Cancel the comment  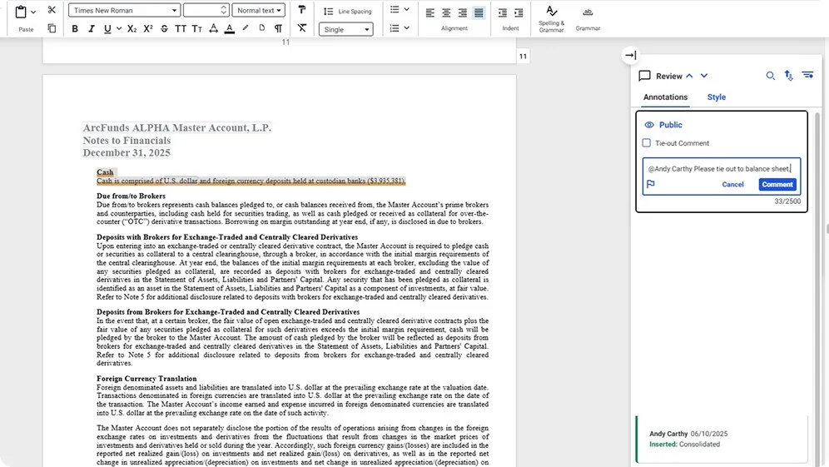[x=732, y=185]
